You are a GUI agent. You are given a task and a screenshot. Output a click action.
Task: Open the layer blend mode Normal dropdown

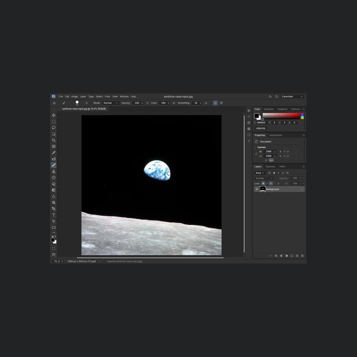(x=264, y=178)
